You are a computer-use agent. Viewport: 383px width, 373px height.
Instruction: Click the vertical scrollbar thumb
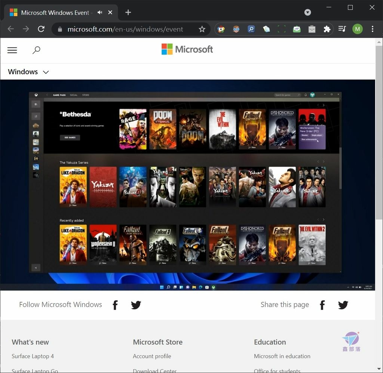[379, 132]
